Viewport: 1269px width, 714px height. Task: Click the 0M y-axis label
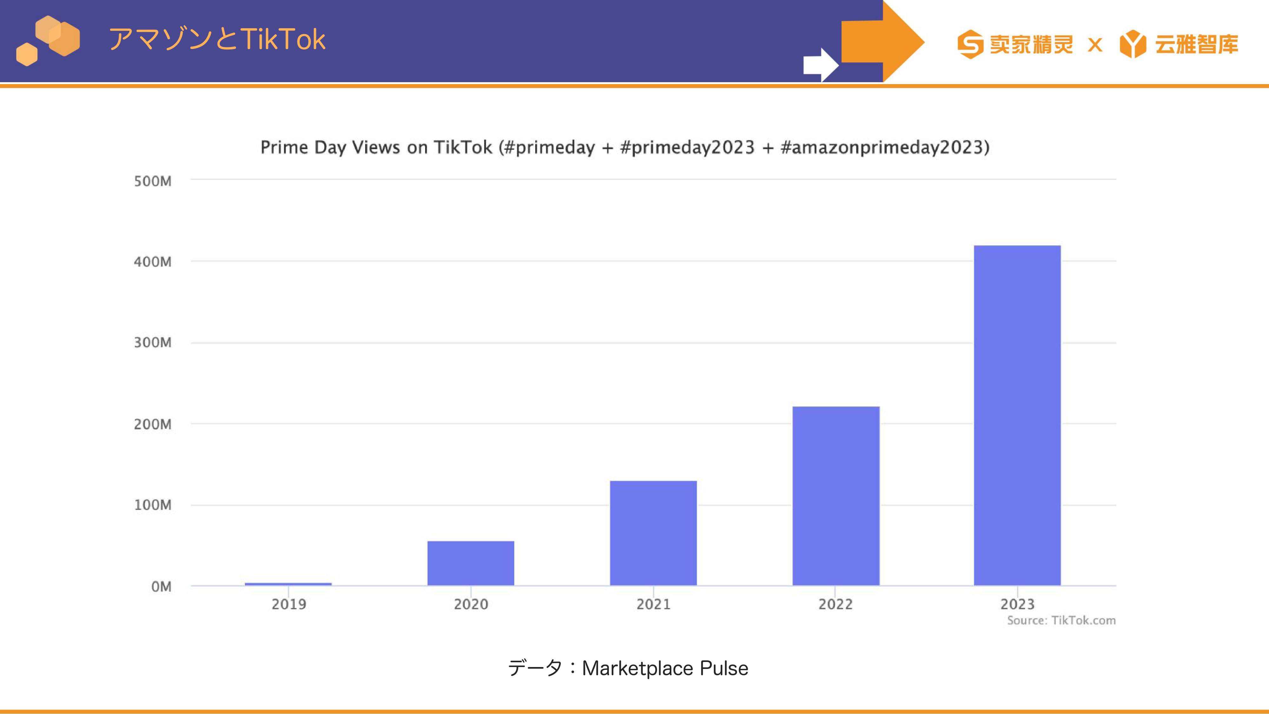161,586
